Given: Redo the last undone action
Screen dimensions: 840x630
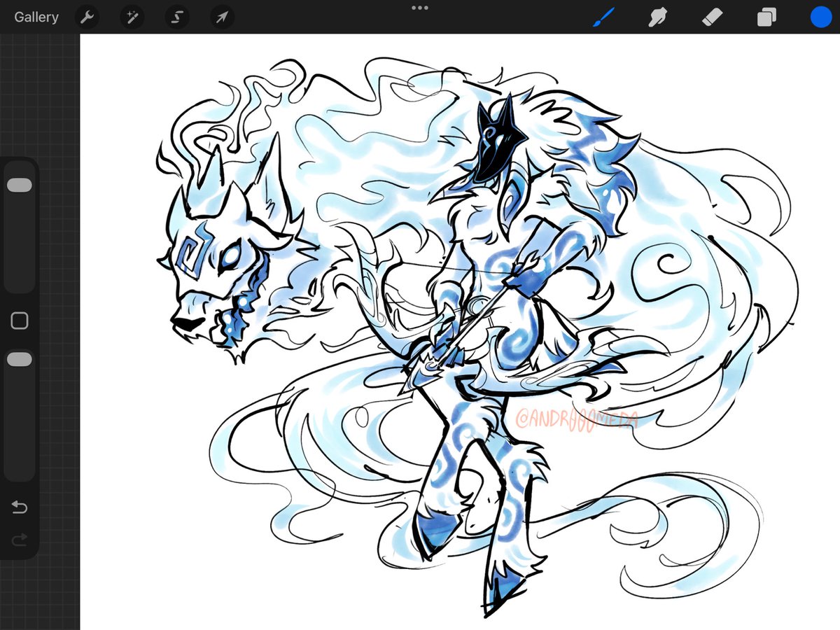Looking at the screenshot, I should tap(20, 539).
